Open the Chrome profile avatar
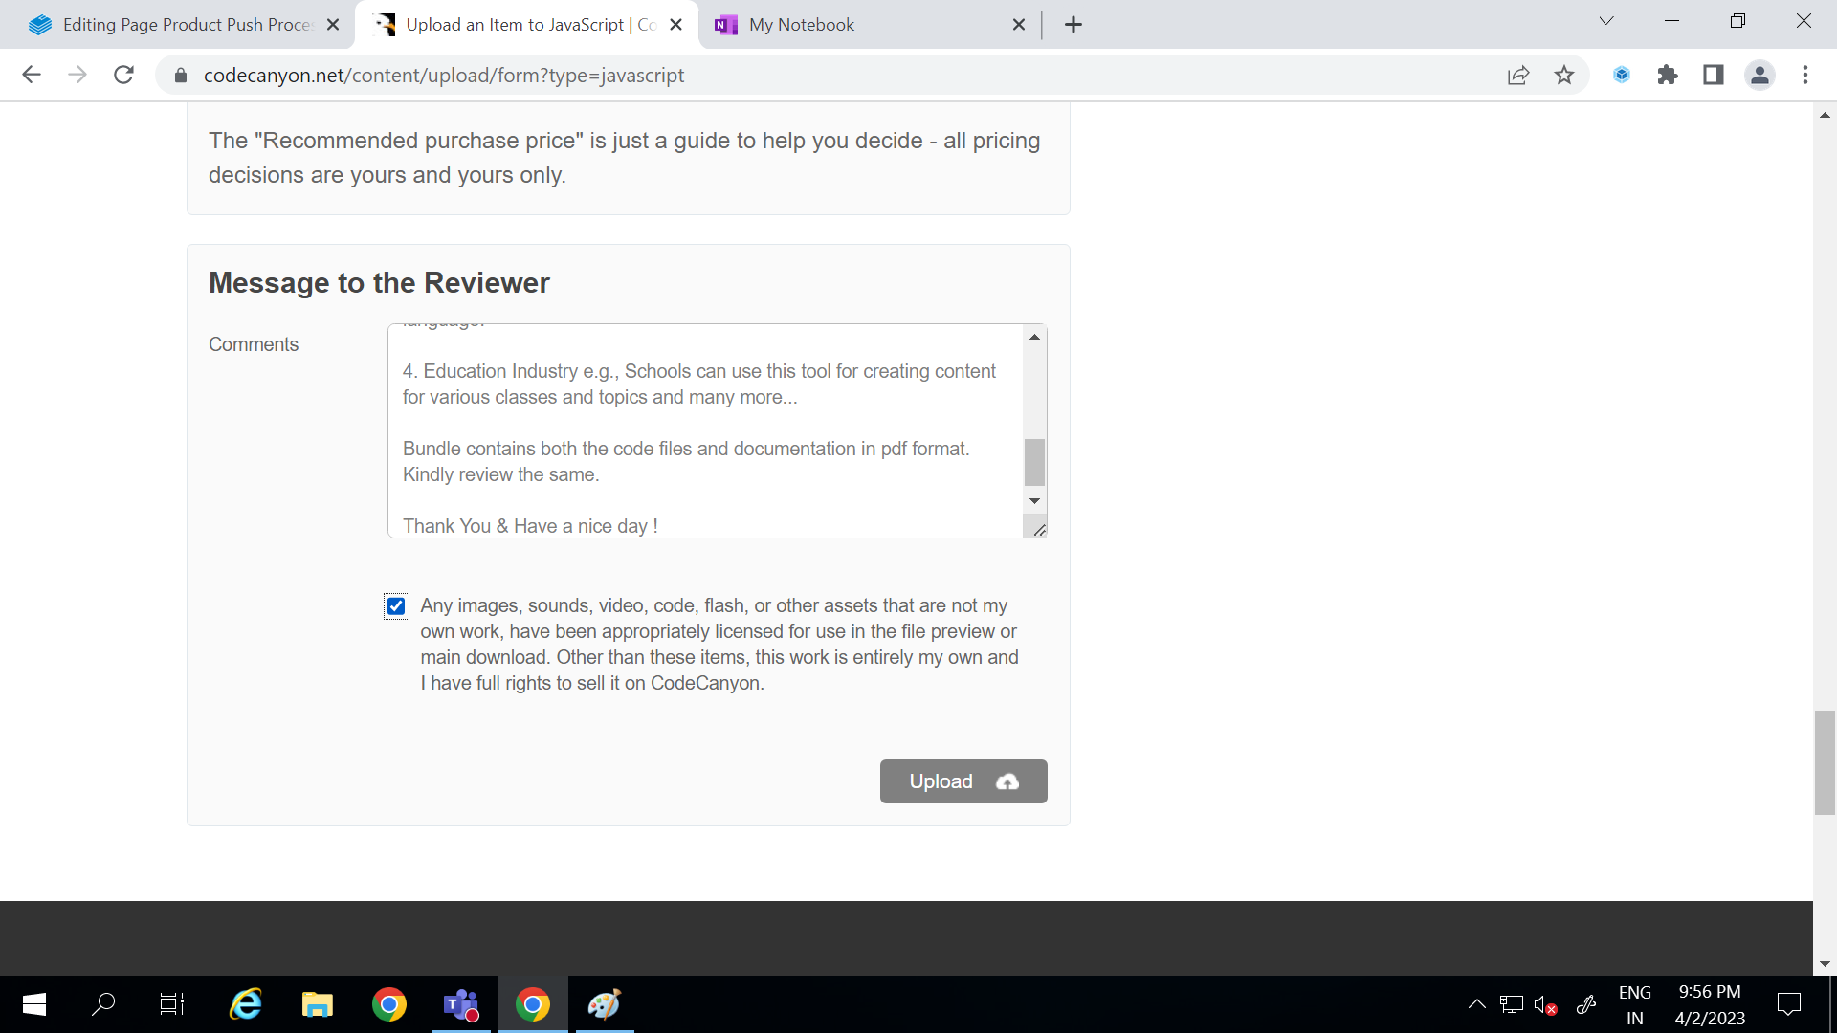The height and width of the screenshot is (1033, 1837). point(1760,75)
